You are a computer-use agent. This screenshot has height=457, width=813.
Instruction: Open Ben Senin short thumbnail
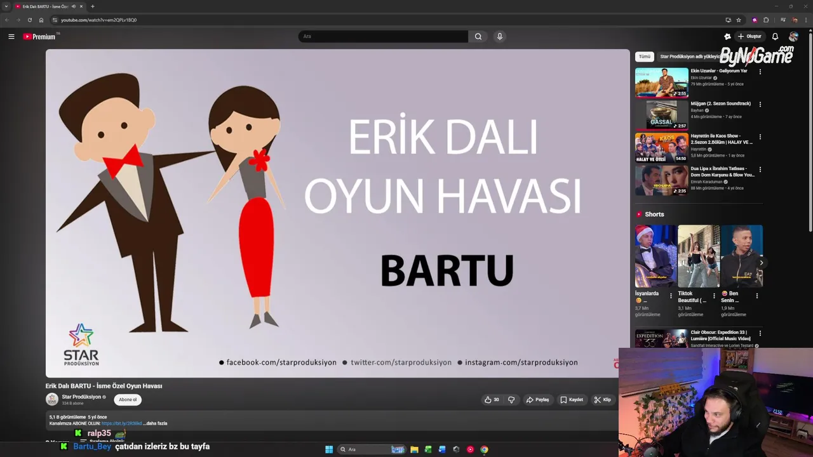point(742,256)
